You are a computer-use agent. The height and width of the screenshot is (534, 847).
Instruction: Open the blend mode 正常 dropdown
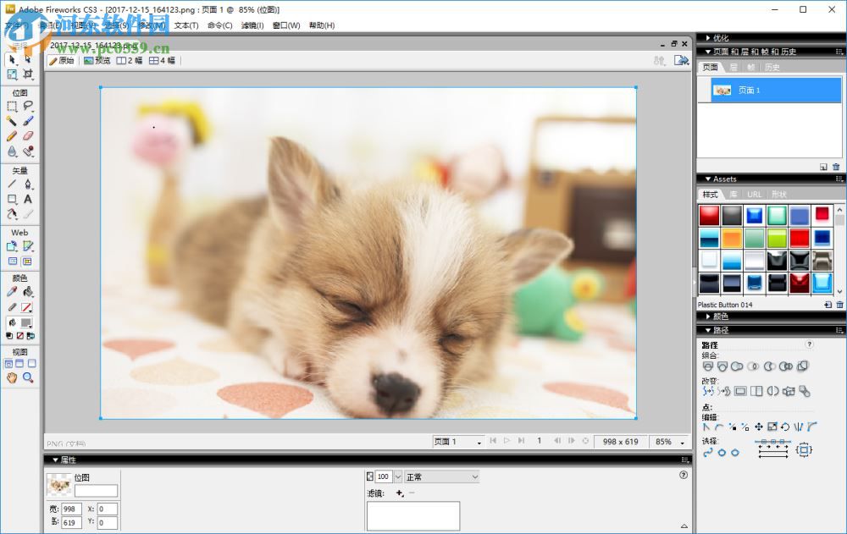442,476
